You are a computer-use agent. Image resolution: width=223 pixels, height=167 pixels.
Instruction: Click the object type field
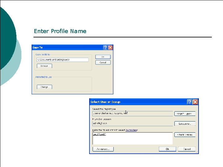(x=133, y=113)
